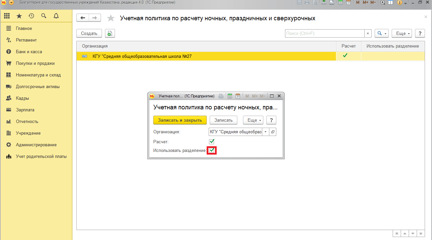Click the create-by-copying document icon
Screen dimensions: 432x240
(110, 33)
